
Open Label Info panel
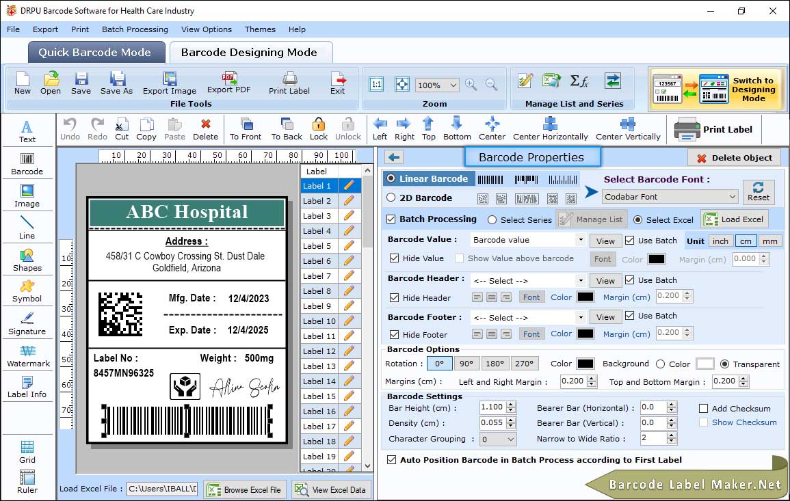pos(27,388)
